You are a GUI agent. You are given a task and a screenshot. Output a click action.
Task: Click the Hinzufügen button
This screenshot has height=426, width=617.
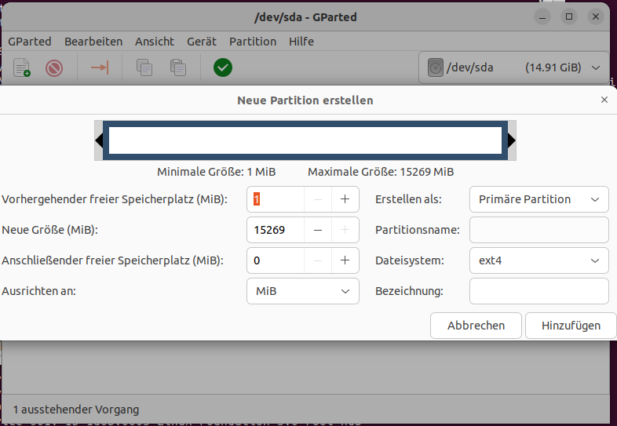point(571,325)
